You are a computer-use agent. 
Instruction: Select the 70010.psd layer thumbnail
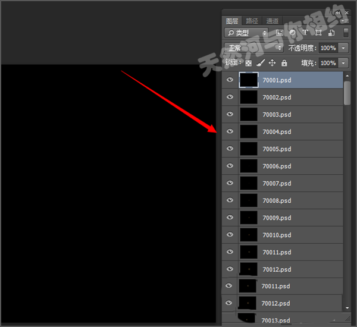[249, 235]
